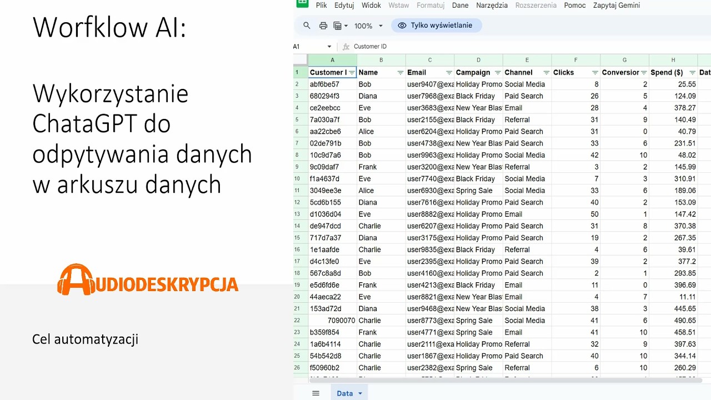Click email cell user2382@exa

pos(430,368)
